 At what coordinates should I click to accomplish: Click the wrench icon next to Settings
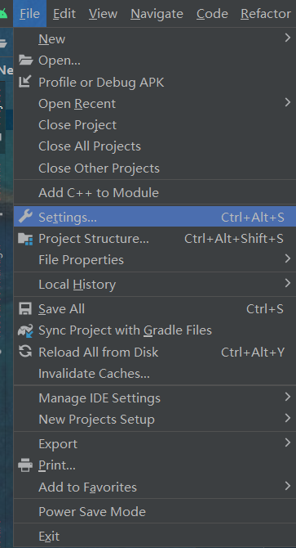pos(25,217)
